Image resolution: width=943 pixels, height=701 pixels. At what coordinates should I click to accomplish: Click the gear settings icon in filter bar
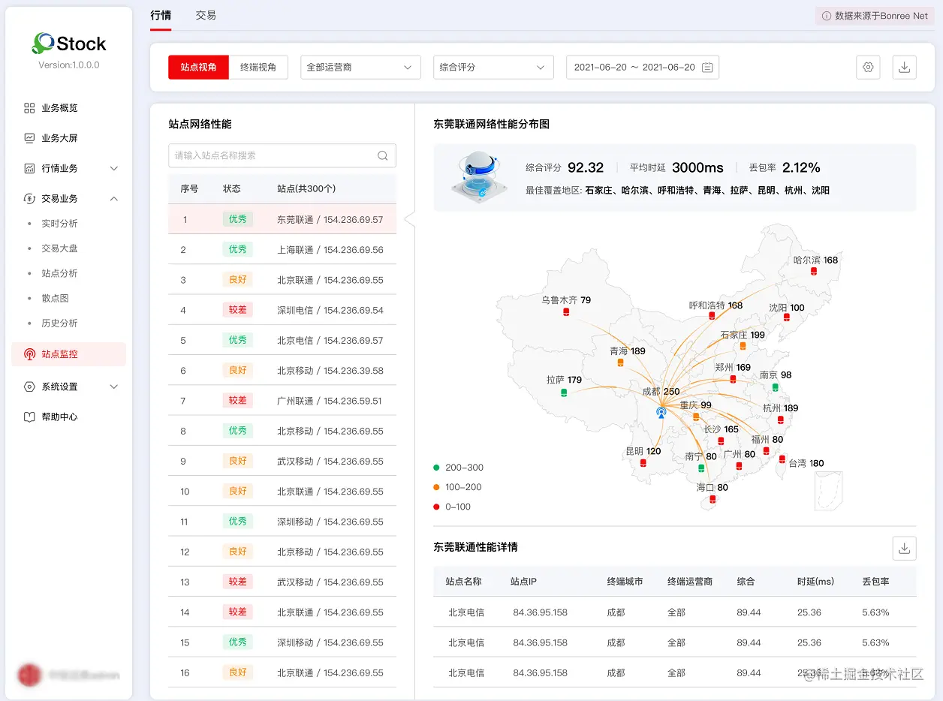[868, 67]
